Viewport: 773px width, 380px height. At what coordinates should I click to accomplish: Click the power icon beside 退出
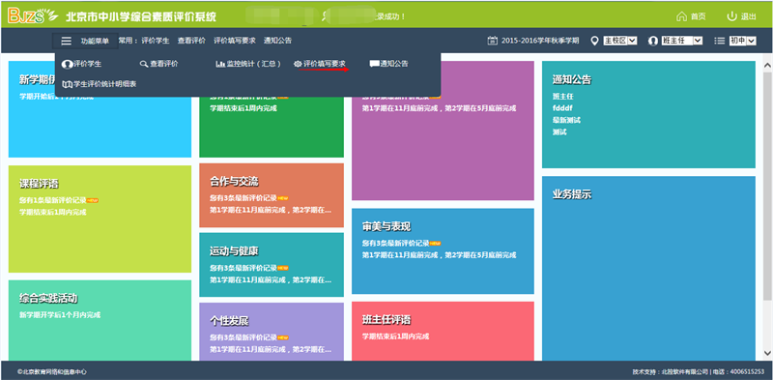point(731,16)
